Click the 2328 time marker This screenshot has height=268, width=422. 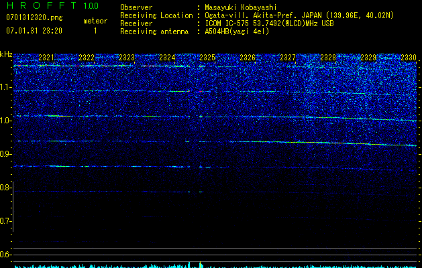(x=328, y=58)
